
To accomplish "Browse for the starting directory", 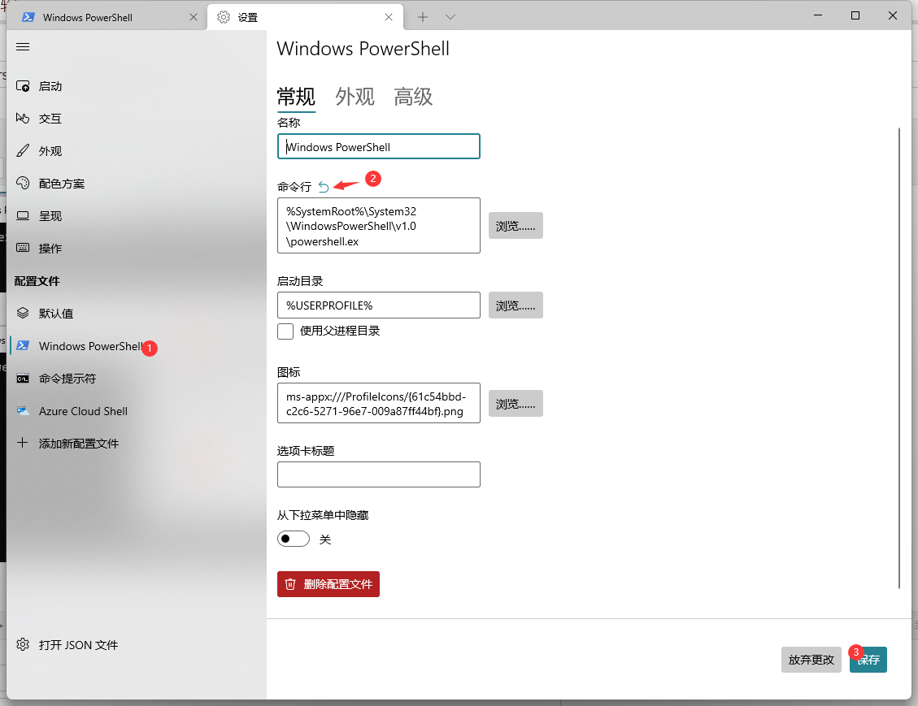I will coord(516,305).
